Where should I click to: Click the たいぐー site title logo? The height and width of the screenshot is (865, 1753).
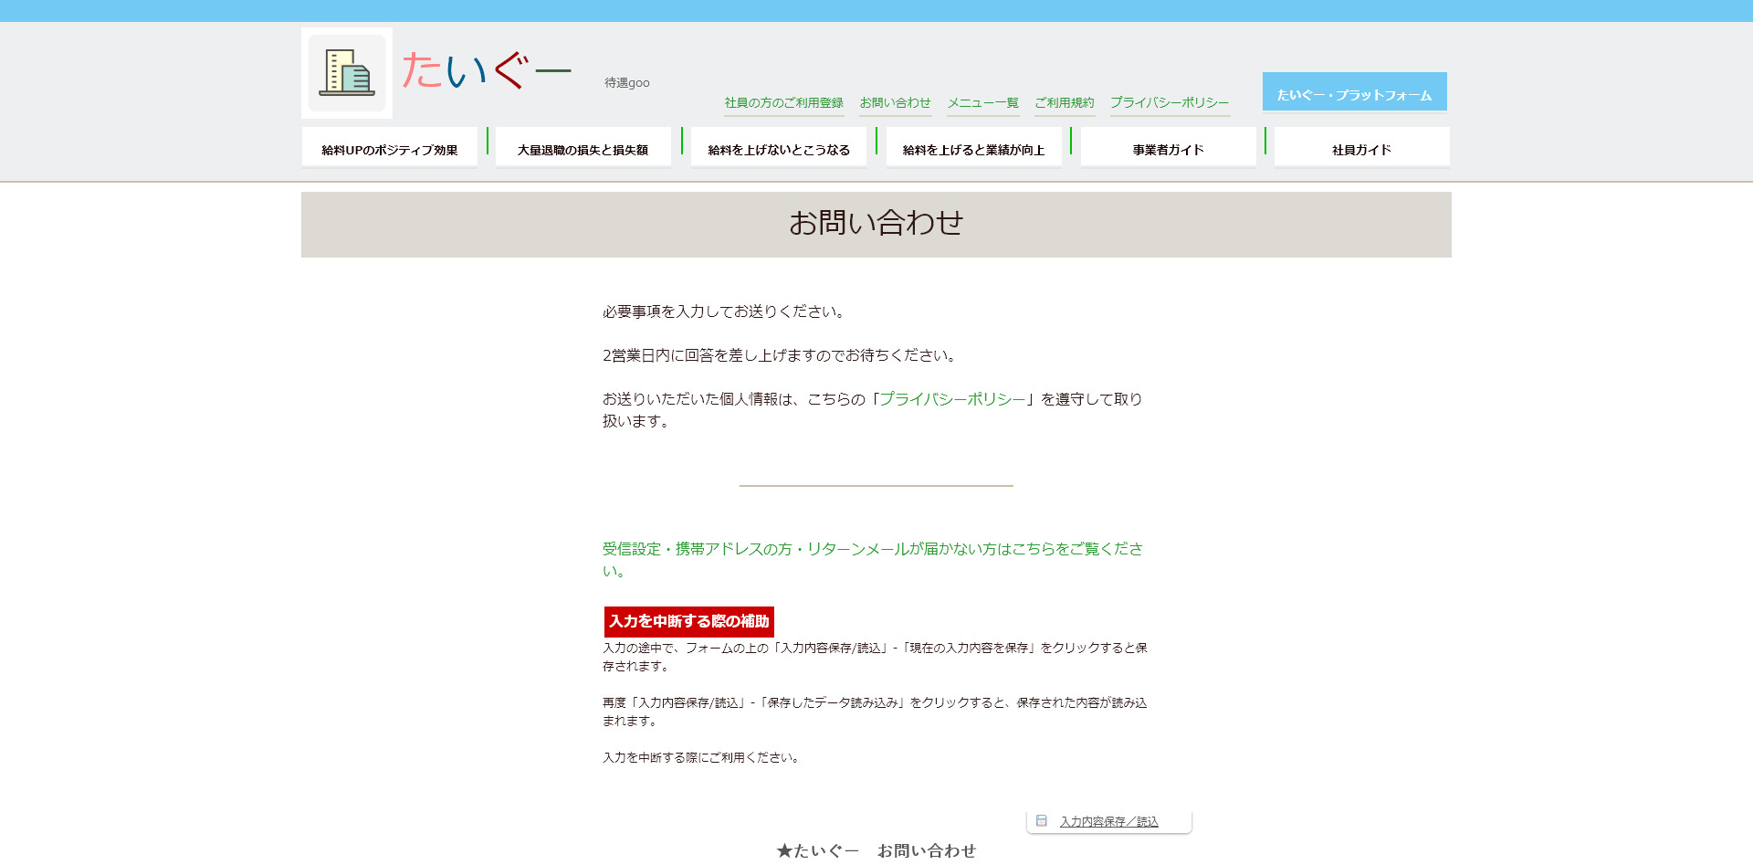point(486,71)
